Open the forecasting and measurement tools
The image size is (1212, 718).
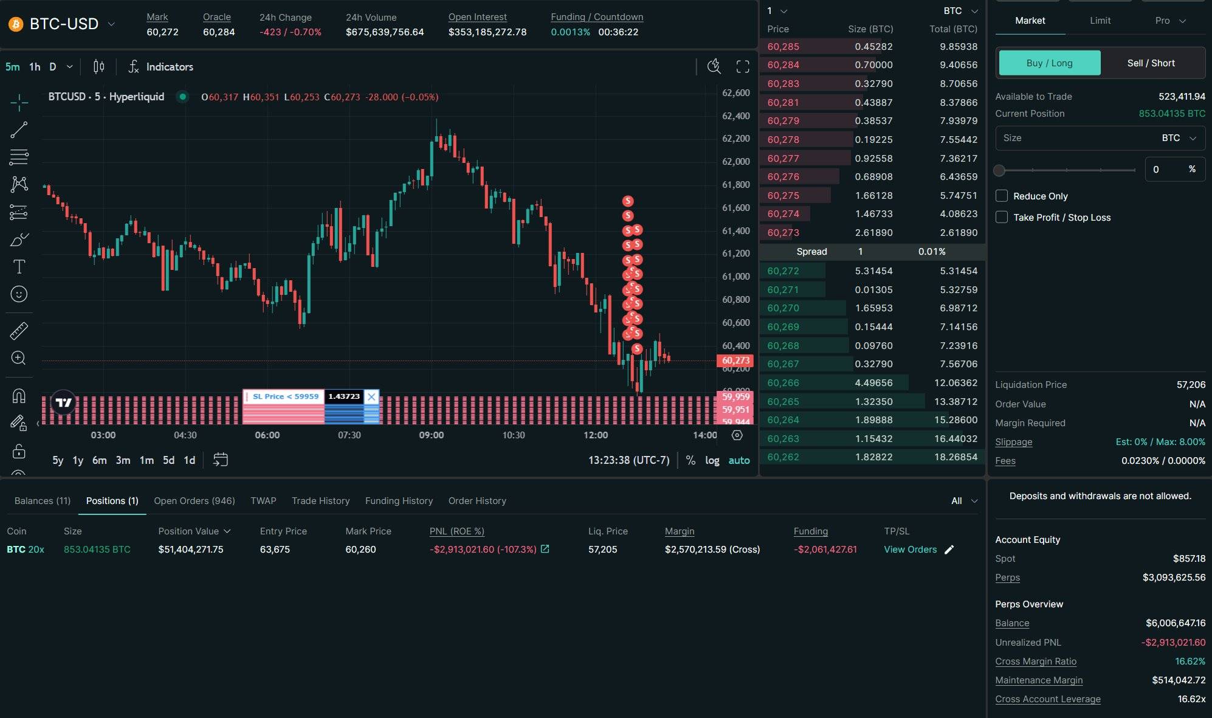coord(19,212)
